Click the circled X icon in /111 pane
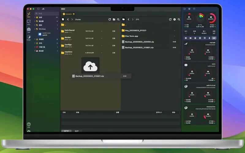This screenshot has height=153, width=245. tap(175, 19)
